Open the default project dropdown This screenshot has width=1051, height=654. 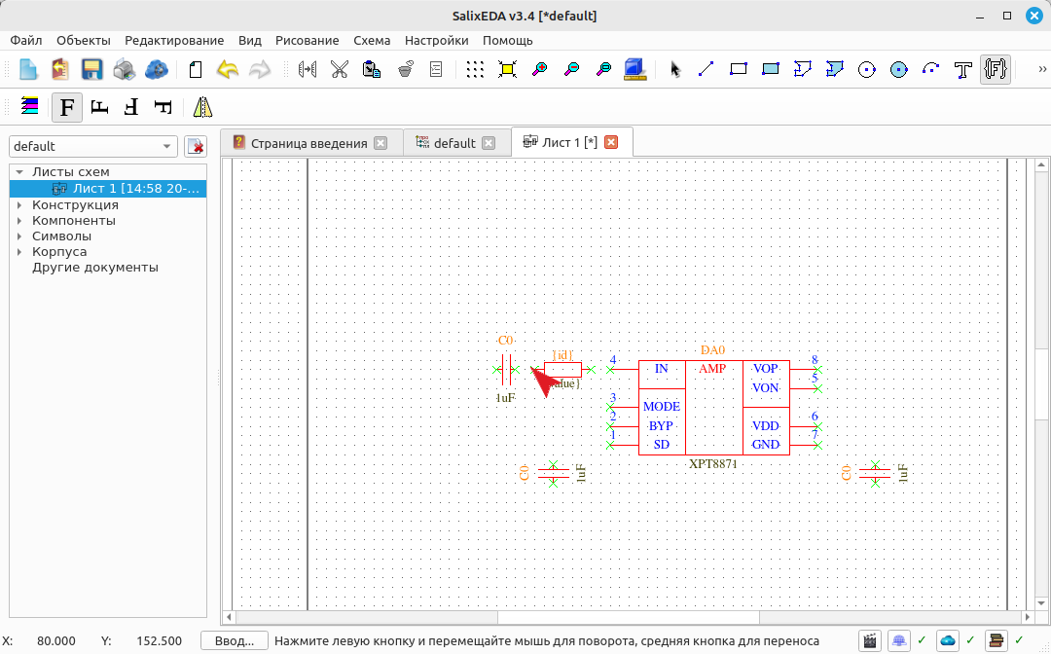tap(93, 146)
